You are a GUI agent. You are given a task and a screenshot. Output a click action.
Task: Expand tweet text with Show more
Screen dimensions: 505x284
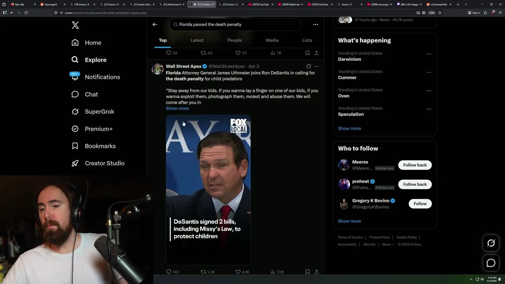point(177,108)
